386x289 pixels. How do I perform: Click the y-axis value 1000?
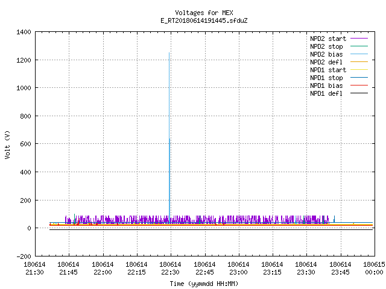pos(24,88)
